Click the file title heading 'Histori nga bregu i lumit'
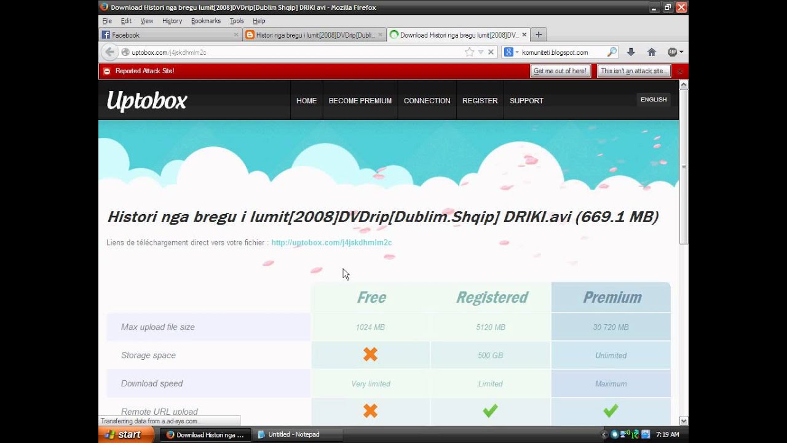Screen dimensions: 787x443 tap(382, 217)
